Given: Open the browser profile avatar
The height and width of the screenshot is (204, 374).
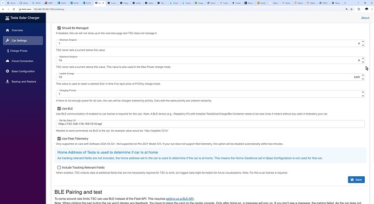Looking at the screenshot, I should click(366, 9).
